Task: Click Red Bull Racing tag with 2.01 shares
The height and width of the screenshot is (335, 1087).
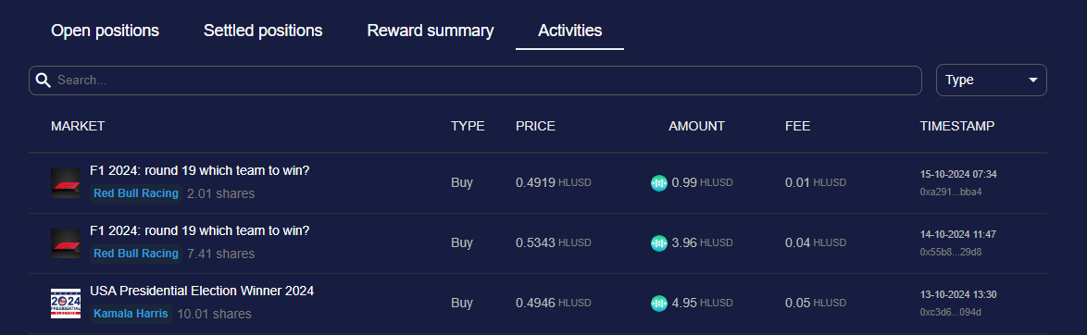Action: (x=136, y=193)
